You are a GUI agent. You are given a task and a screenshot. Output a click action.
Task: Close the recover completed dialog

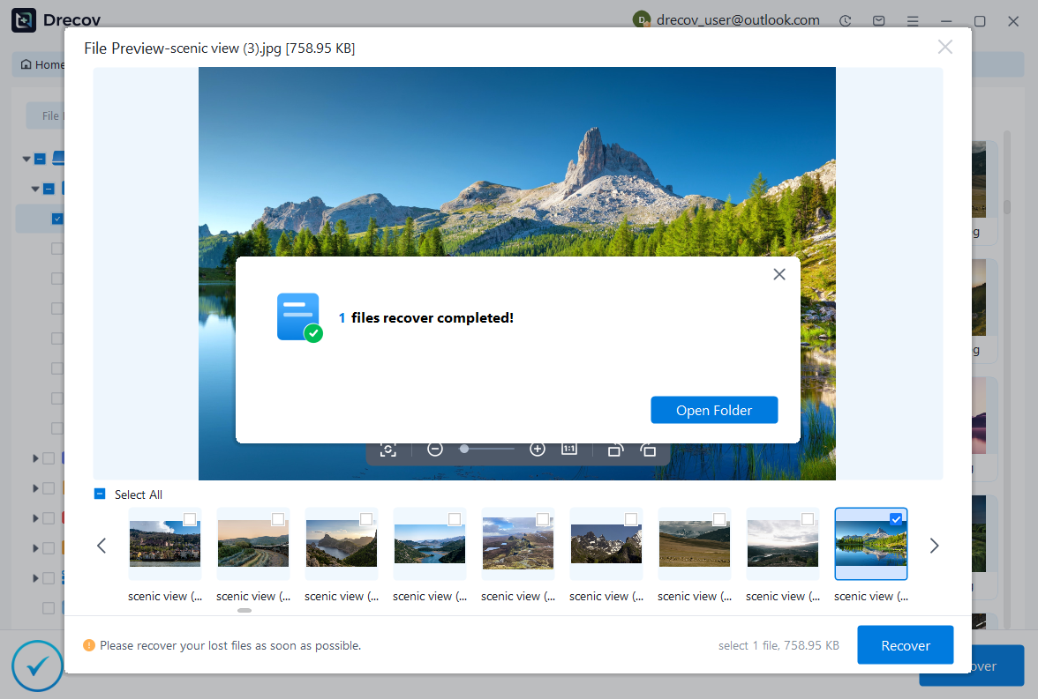[778, 274]
